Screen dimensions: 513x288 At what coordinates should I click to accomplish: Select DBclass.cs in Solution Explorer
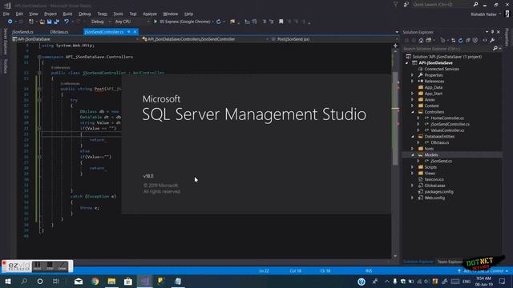439,142
